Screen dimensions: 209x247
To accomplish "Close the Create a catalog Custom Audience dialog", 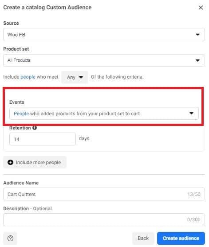I will (x=201, y=8).
